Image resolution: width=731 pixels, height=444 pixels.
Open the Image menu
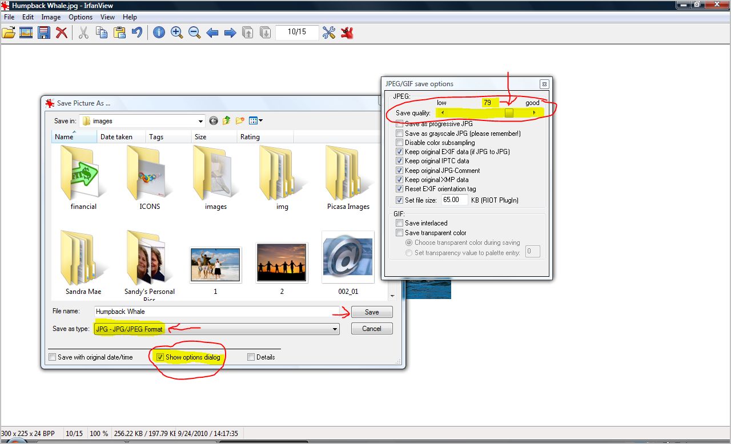click(x=51, y=17)
